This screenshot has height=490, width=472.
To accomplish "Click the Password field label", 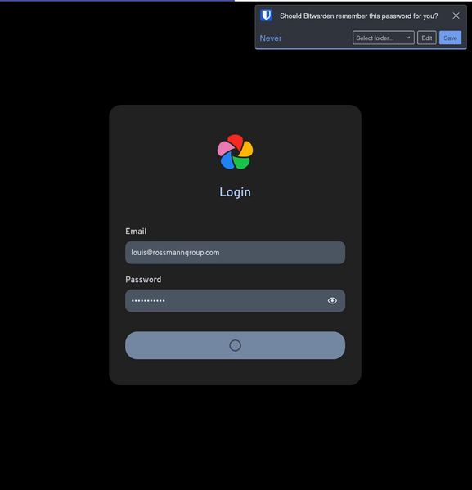I will [x=143, y=280].
